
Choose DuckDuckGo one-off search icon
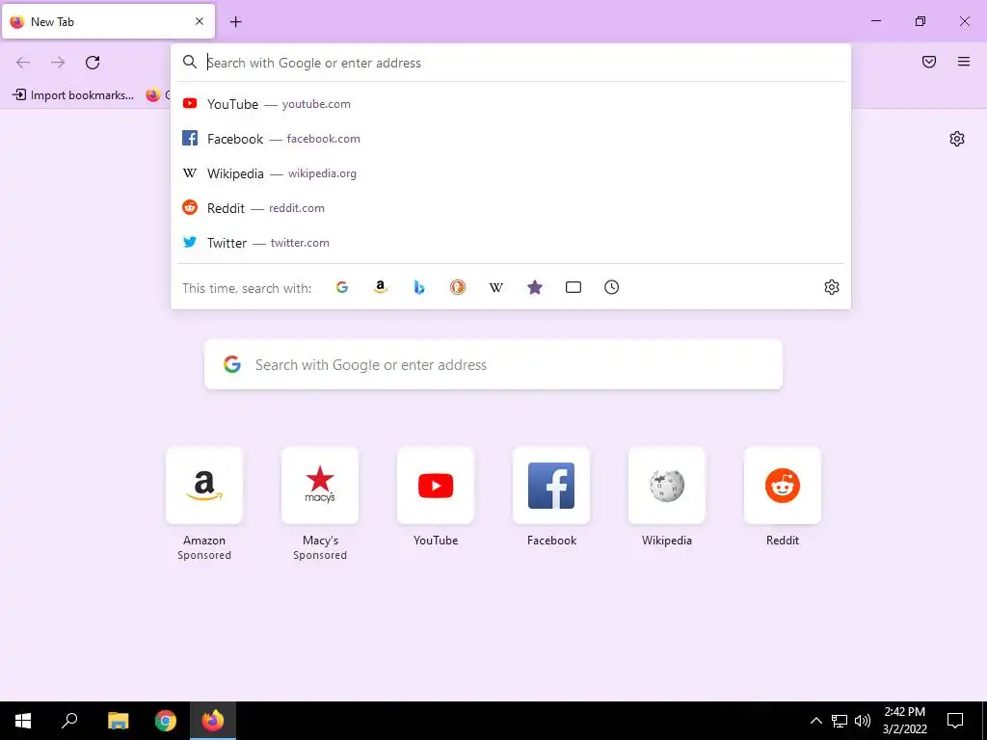458,287
